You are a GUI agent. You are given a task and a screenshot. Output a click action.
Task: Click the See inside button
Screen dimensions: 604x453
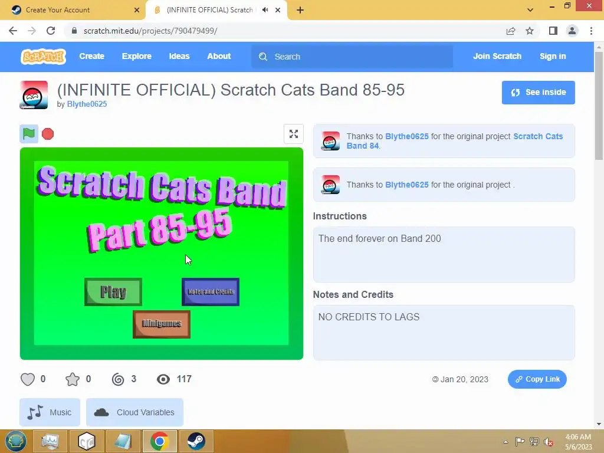pos(538,93)
